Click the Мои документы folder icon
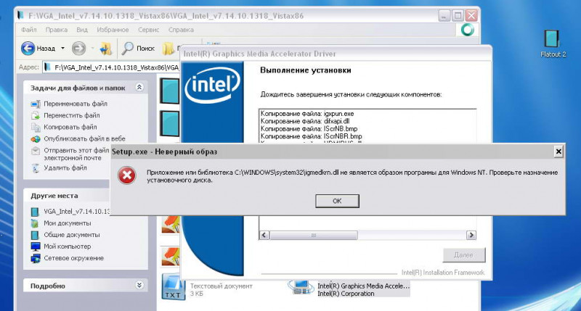Image resolution: width=581 pixels, height=311 pixels. click(x=35, y=223)
